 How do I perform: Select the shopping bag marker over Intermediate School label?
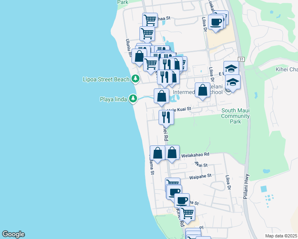click(x=203, y=90)
